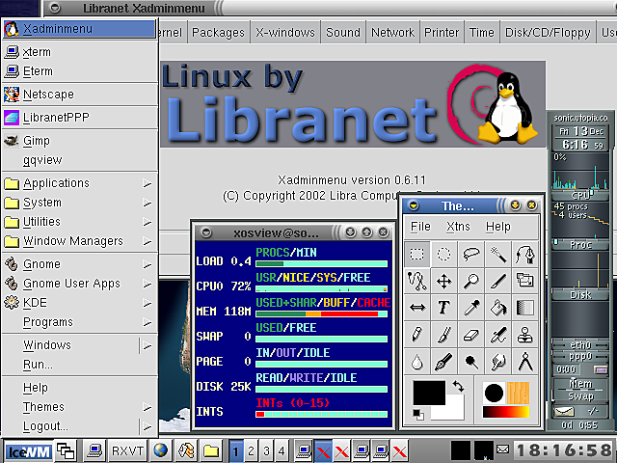Select the Flip tool double arrow

(x=417, y=308)
